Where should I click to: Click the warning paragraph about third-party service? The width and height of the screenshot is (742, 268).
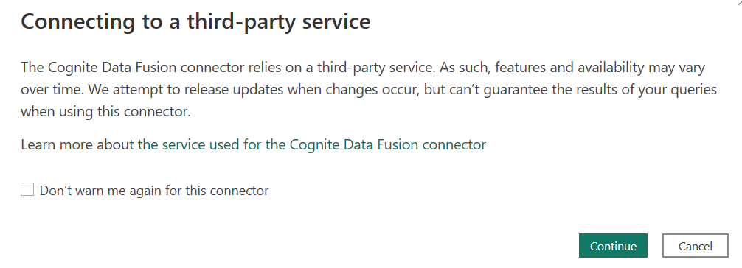pos(369,90)
